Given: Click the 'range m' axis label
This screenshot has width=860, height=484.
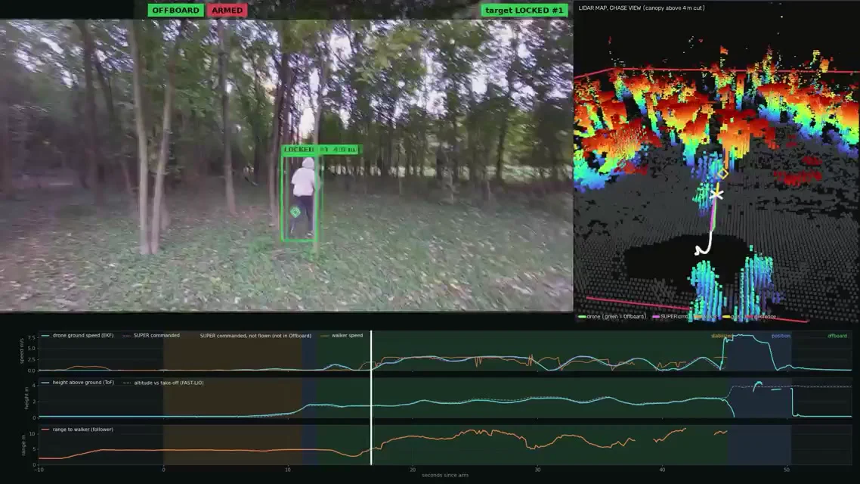Looking at the screenshot, I should 23,445.
